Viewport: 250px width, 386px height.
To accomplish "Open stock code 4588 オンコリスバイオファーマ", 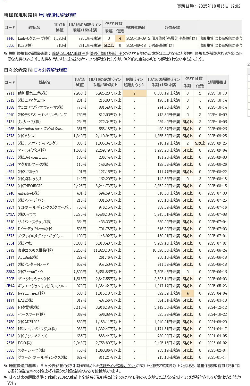I will coord(10,107).
